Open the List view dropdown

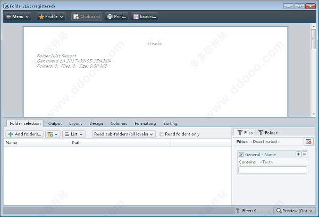point(74,134)
